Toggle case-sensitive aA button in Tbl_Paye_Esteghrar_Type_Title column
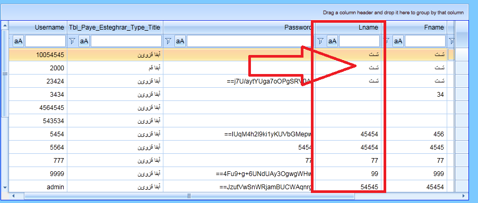 [84, 41]
